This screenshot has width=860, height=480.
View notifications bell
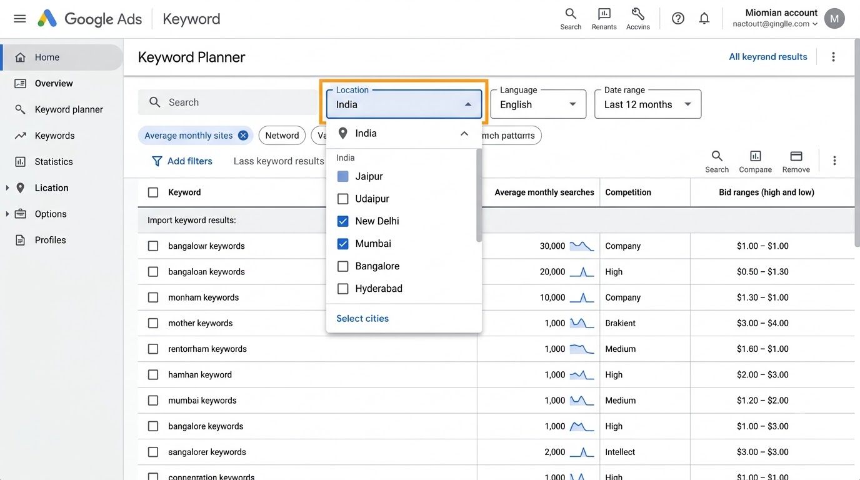704,19
